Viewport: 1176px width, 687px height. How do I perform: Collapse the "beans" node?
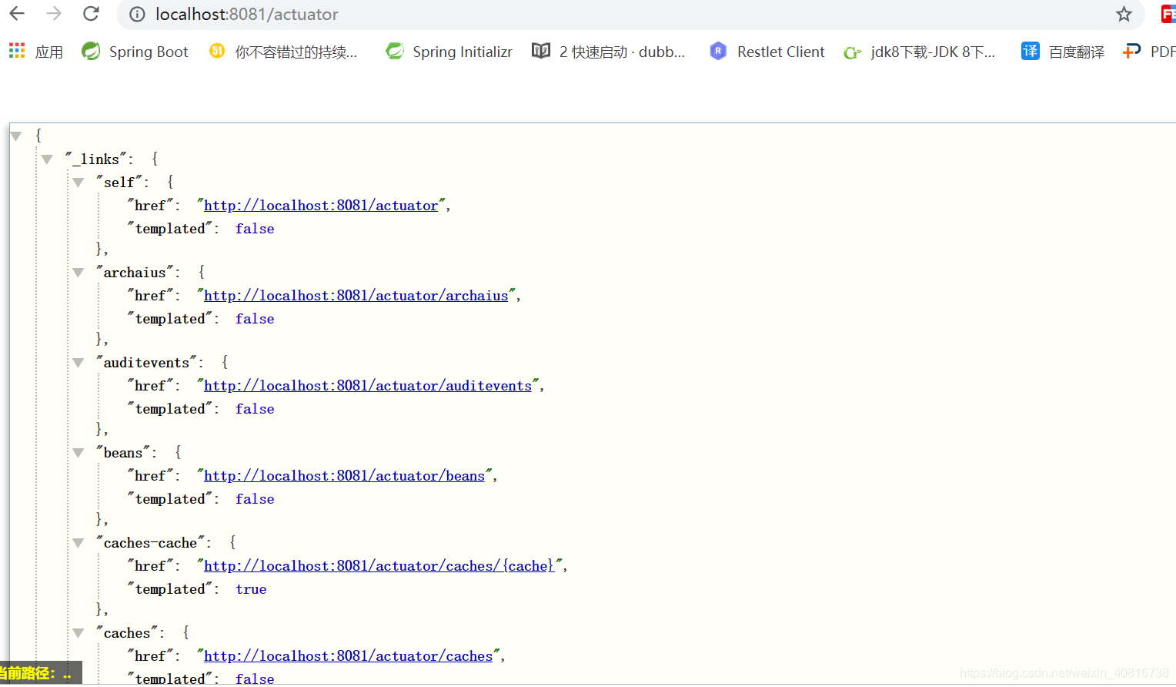(78, 453)
